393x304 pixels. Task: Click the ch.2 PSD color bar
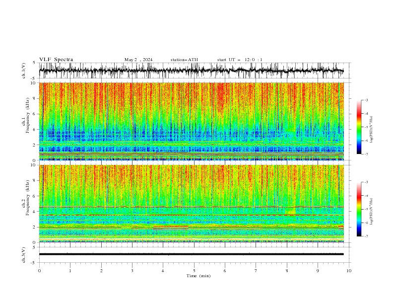(359, 209)
